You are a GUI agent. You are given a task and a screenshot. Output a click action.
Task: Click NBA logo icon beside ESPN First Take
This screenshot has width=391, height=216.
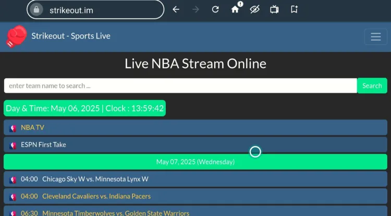13,146
